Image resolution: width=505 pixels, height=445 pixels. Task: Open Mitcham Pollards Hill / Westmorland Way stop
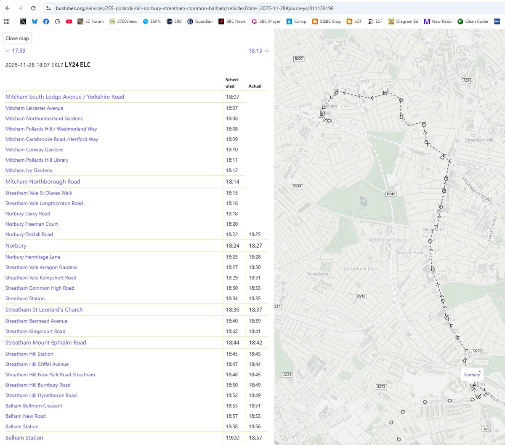[x=51, y=129]
